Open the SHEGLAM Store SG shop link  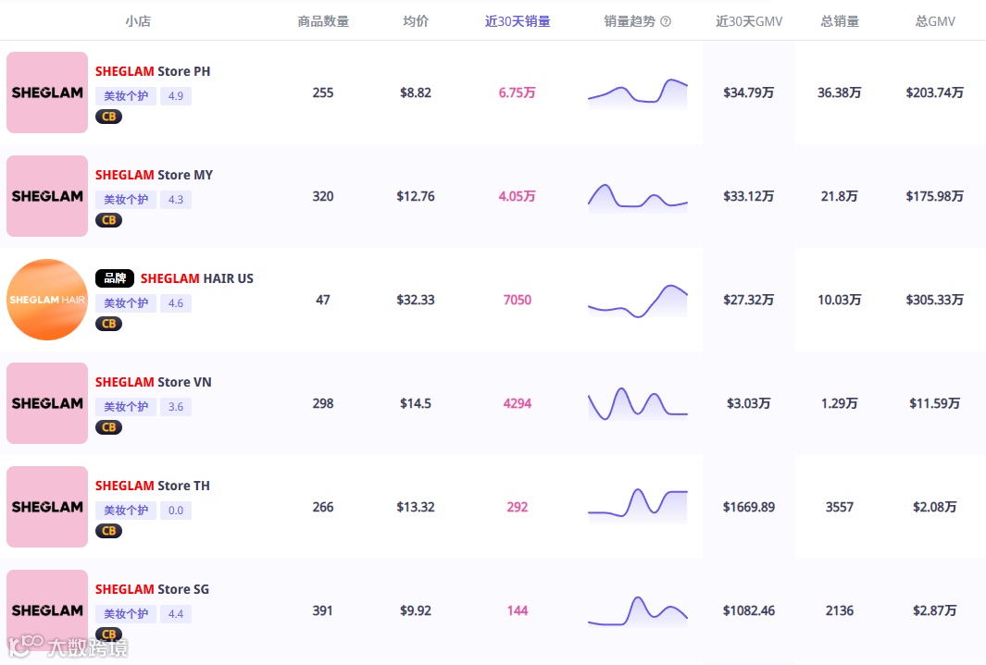point(152,589)
